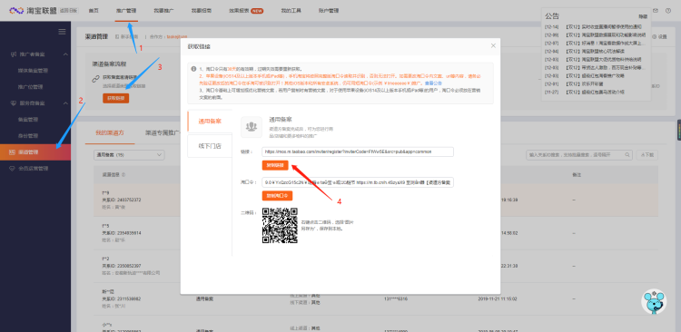Click the colored widget on the right edge
The width and height of the screenshot is (681, 332).
[679, 131]
